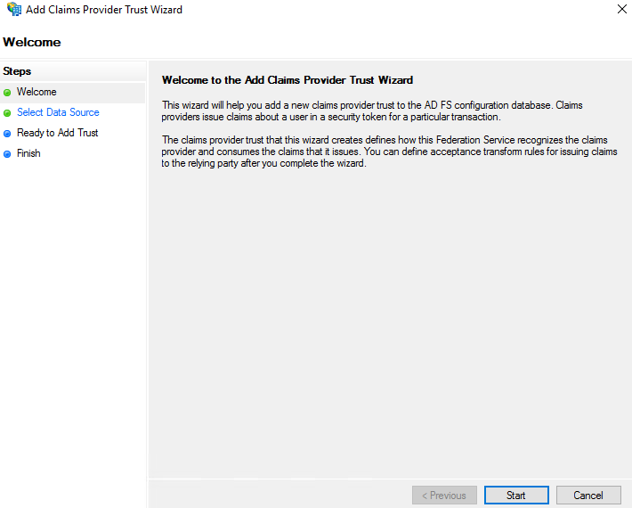Choose the Ready to Add Trust step
The height and width of the screenshot is (508, 632).
pyautogui.click(x=57, y=133)
